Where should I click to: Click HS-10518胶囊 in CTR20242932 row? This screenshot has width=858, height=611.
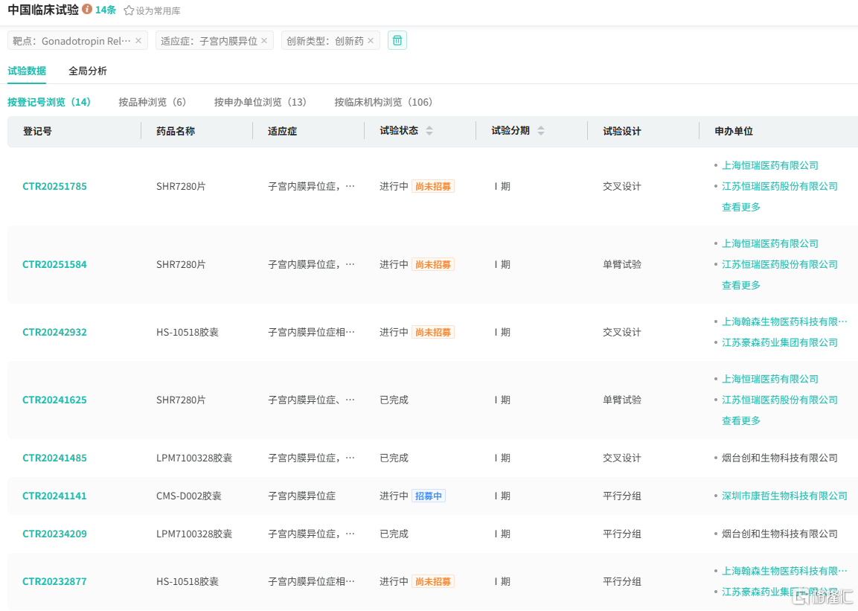pyautogui.click(x=187, y=333)
